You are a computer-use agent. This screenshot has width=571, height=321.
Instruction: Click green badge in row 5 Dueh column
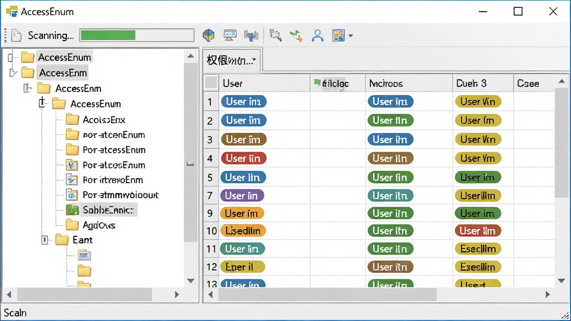point(478,177)
